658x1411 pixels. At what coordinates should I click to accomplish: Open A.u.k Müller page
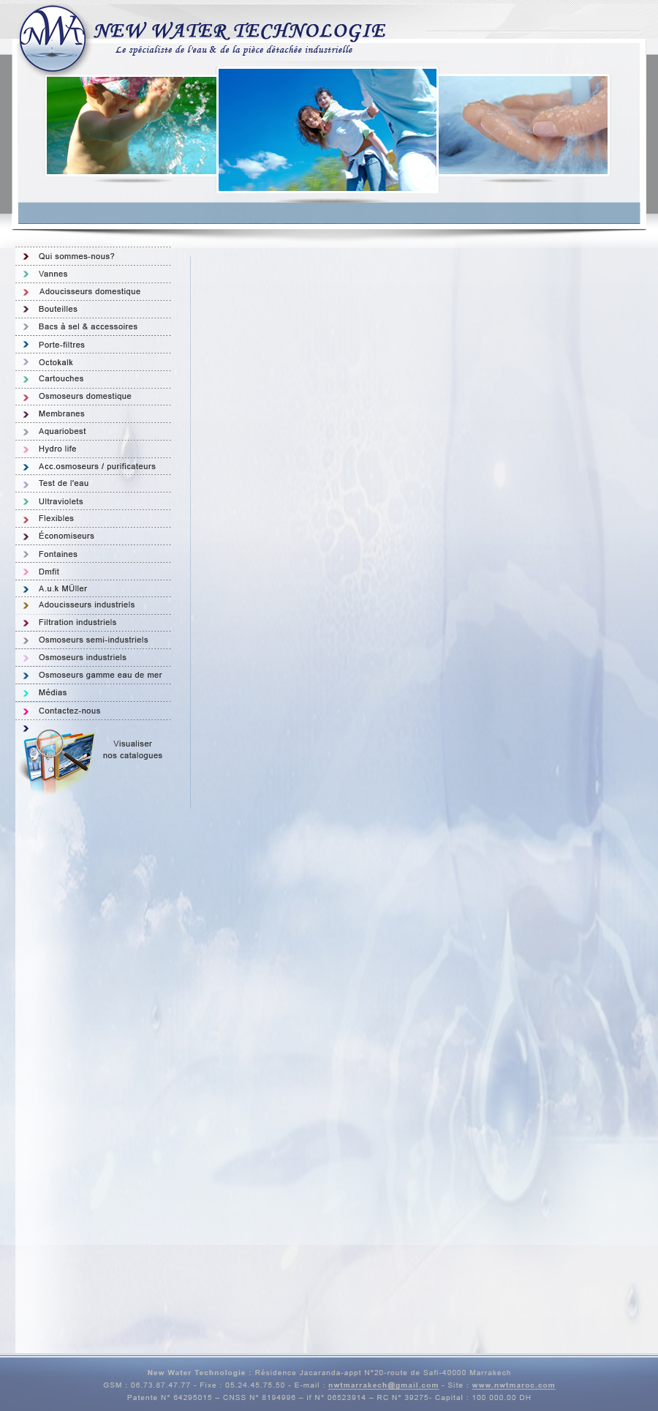pyautogui.click(x=63, y=588)
